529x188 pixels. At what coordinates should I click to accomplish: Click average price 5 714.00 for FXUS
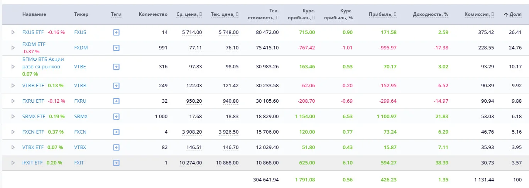pos(192,32)
